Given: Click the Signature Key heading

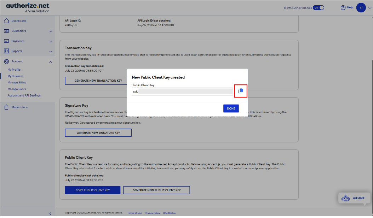Looking at the screenshot, I should [76, 105].
